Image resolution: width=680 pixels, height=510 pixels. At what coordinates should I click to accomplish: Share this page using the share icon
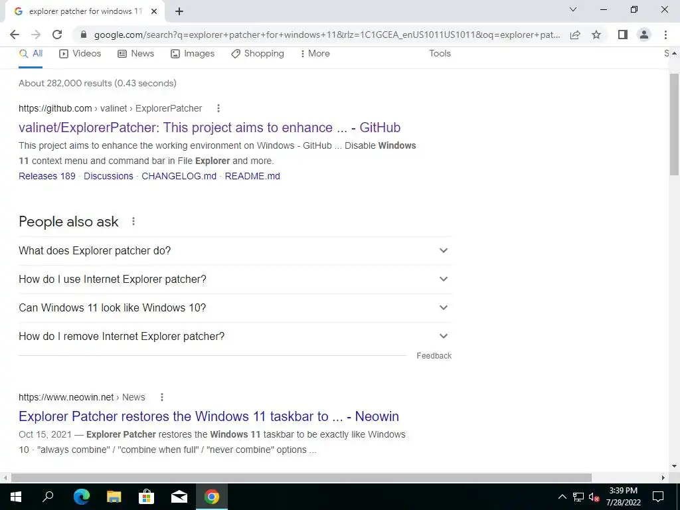[575, 35]
